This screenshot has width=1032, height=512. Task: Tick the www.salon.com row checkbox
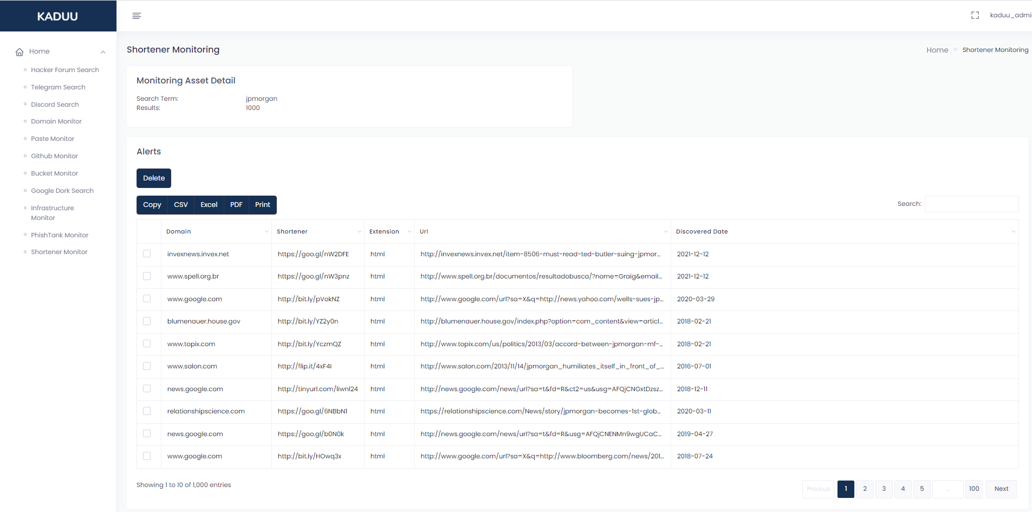point(147,366)
